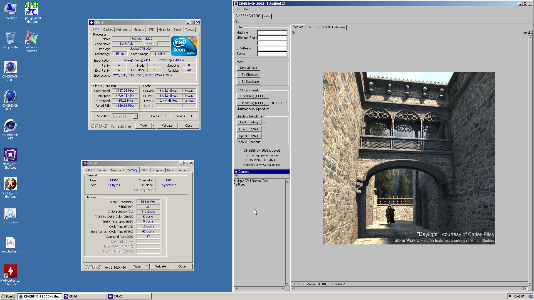Select the Pictures tab

pos(298,27)
